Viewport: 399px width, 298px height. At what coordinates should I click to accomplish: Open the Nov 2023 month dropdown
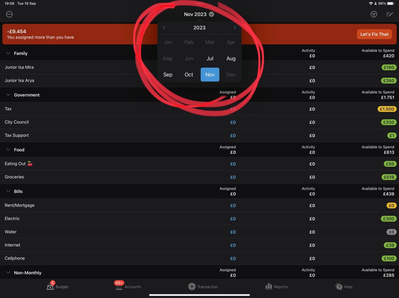199,14
